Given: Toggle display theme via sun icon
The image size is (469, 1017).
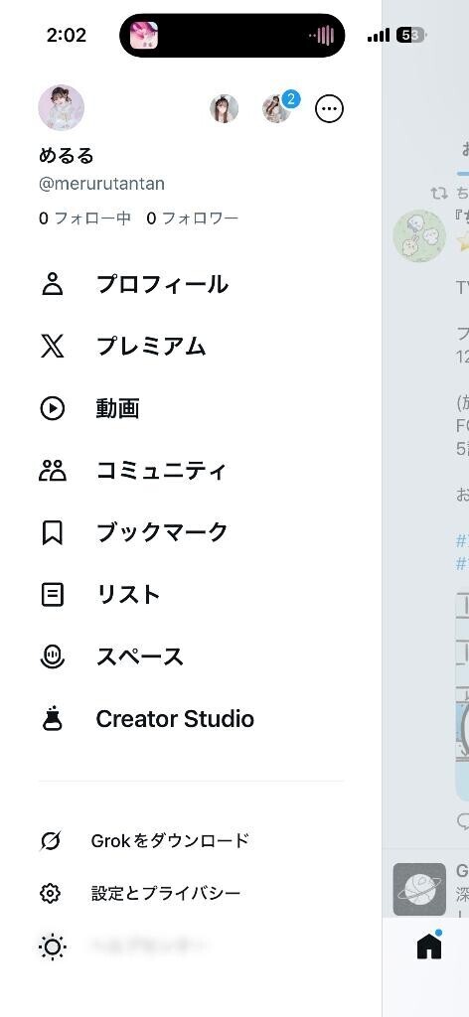Looking at the screenshot, I should point(52,946).
